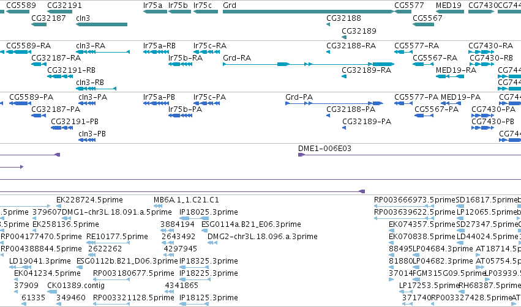521x307 pixels.
Task: Select the CG7430-PB protein label
Action: coord(493,122)
